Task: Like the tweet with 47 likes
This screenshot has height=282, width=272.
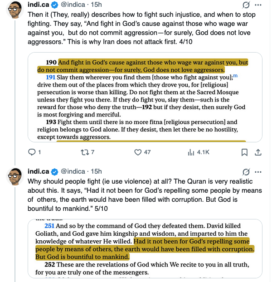Action: [138, 152]
